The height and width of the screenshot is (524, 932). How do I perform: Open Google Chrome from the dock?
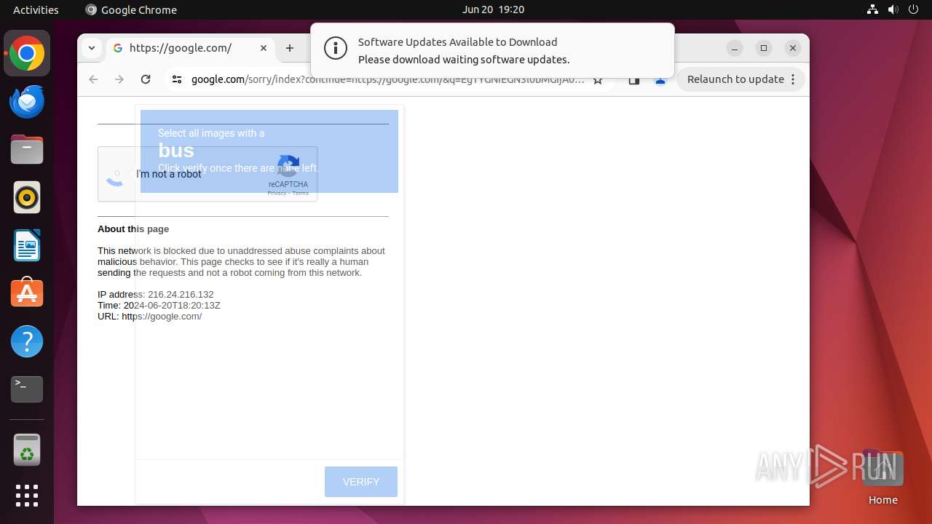[x=27, y=53]
